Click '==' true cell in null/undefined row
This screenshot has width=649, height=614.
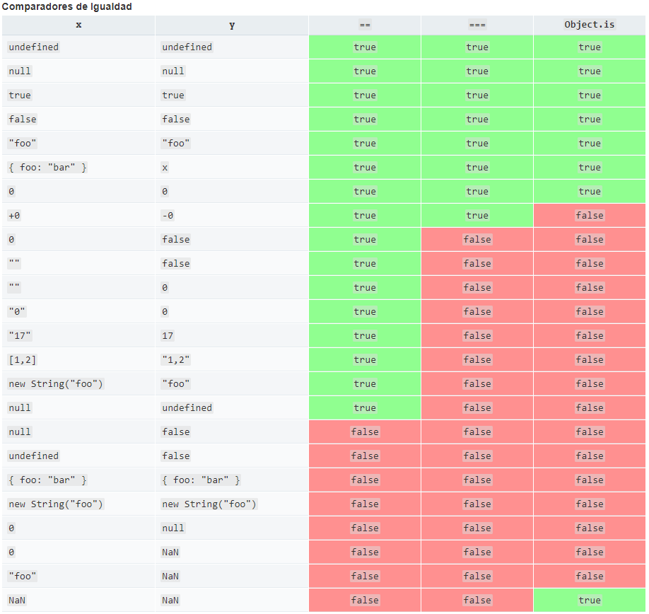click(x=365, y=408)
